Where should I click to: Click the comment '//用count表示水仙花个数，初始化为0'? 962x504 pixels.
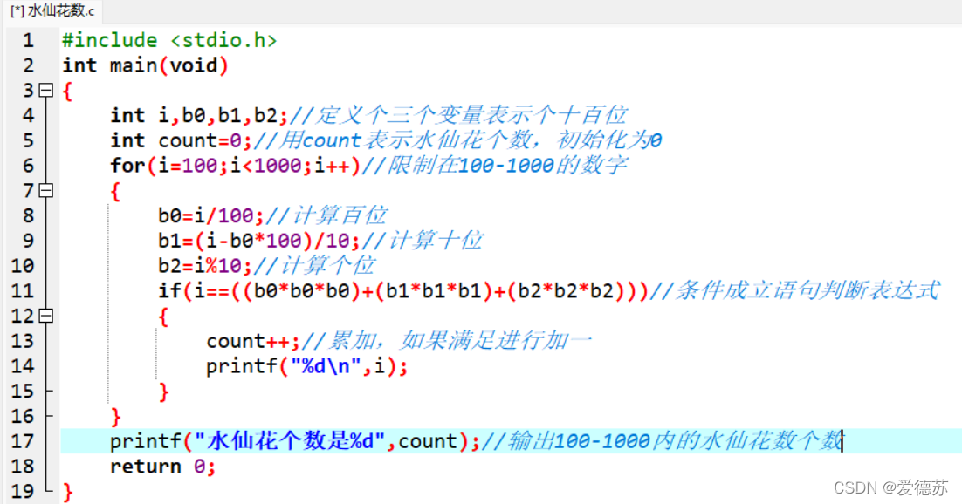coord(457,140)
